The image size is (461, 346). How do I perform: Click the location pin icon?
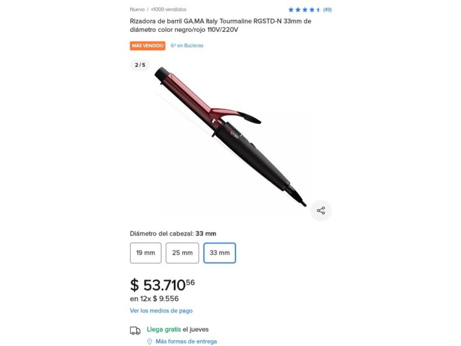(x=149, y=341)
